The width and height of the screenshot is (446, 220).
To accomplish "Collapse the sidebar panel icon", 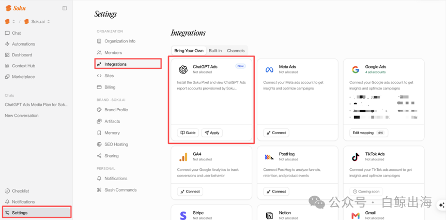I will pos(65,8).
